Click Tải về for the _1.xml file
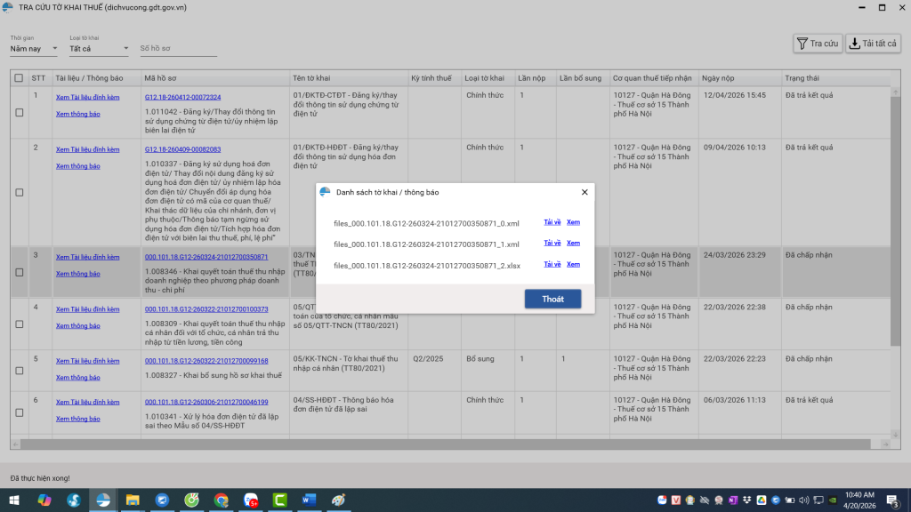Viewport: 911px width, 512px height. [x=552, y=243]
